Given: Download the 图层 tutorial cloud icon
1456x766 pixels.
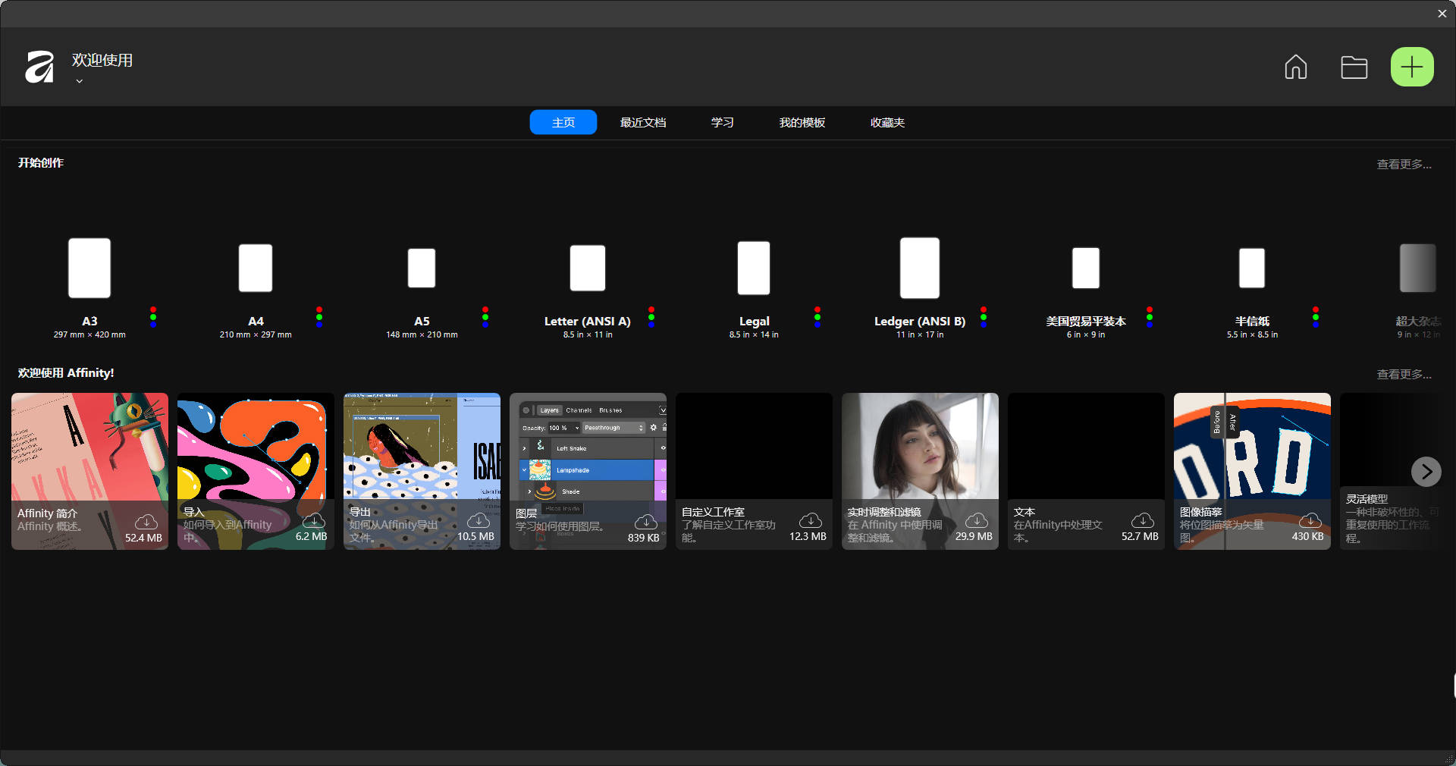Looking at the screenshot, I should tap(645, 522).
